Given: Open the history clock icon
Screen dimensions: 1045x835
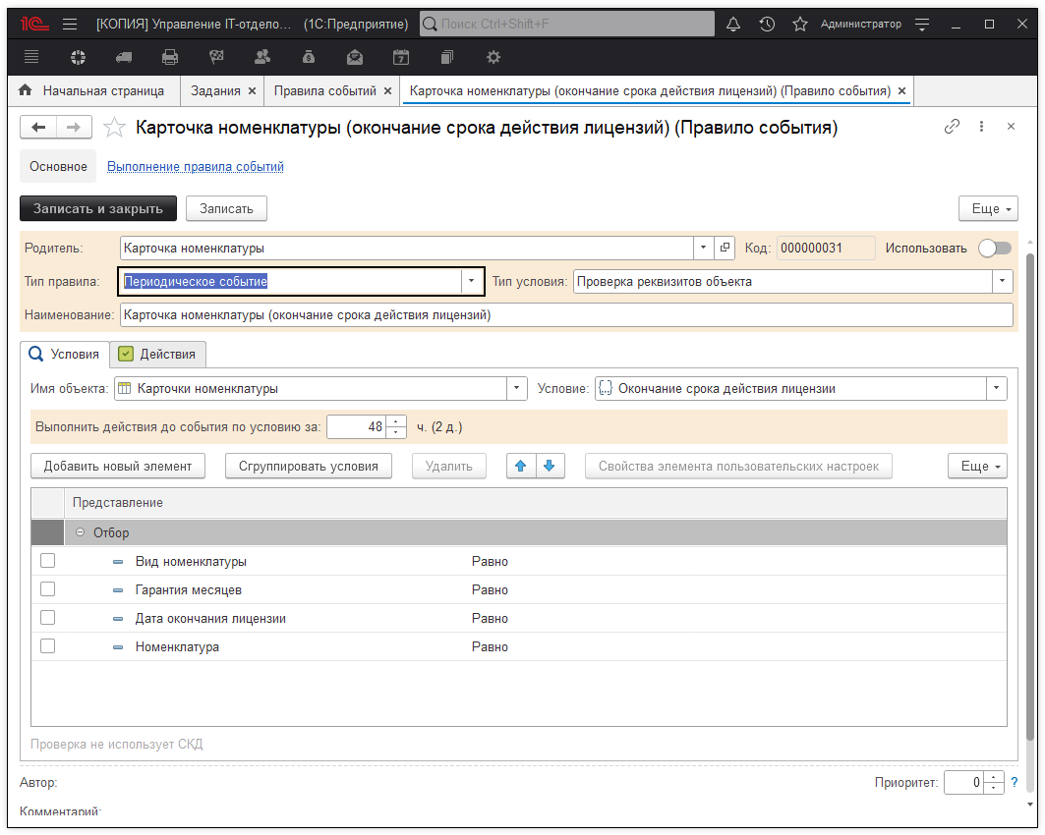Looking at the screenshot, I should click(767, 24).
